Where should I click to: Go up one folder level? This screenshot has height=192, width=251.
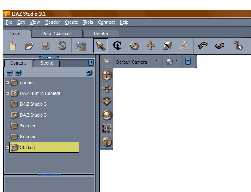click(x=89, y=72)
